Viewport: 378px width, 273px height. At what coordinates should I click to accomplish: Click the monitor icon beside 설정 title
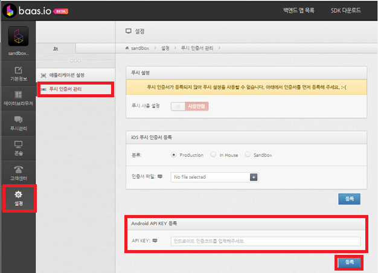coord(129,31)
